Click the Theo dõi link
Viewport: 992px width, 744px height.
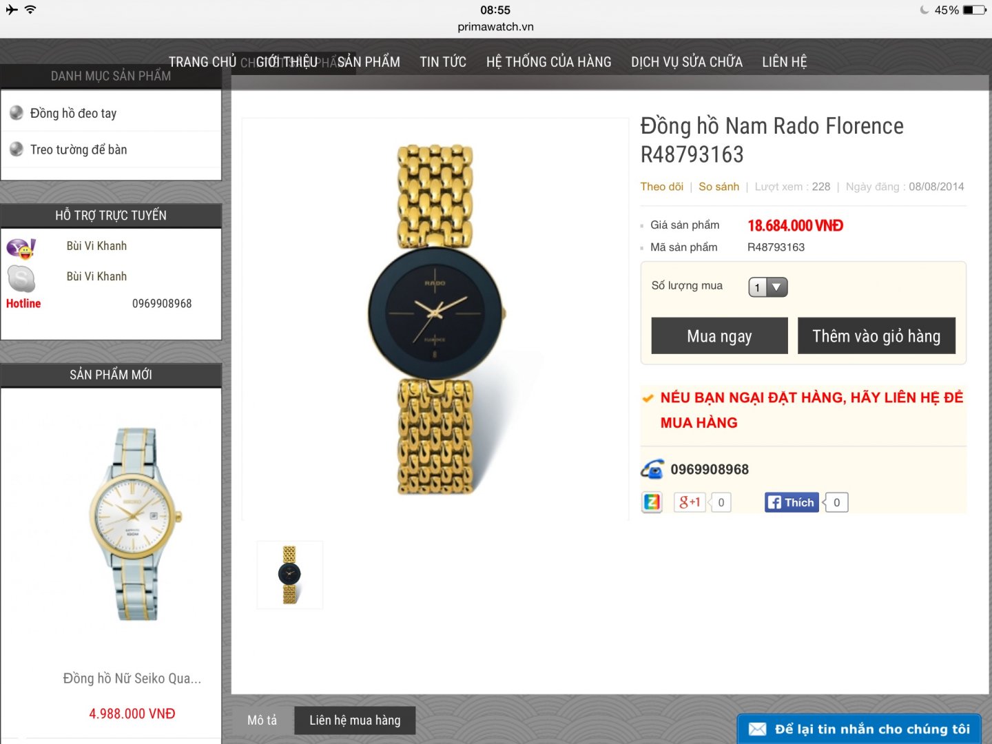pyautogui.click(x=661, y=187)
